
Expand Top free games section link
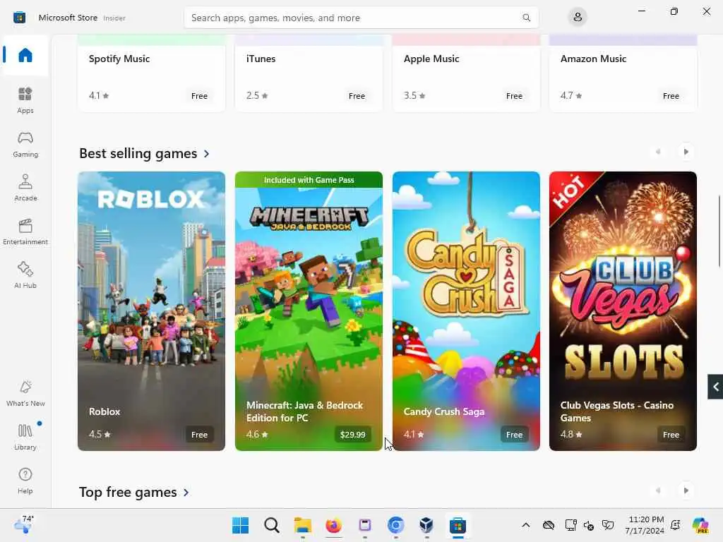[x=134, y=492]
